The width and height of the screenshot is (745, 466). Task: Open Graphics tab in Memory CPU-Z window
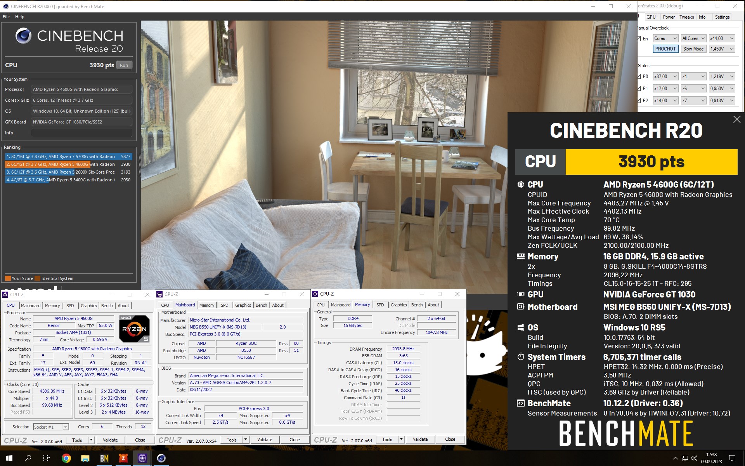click(398, 305)
